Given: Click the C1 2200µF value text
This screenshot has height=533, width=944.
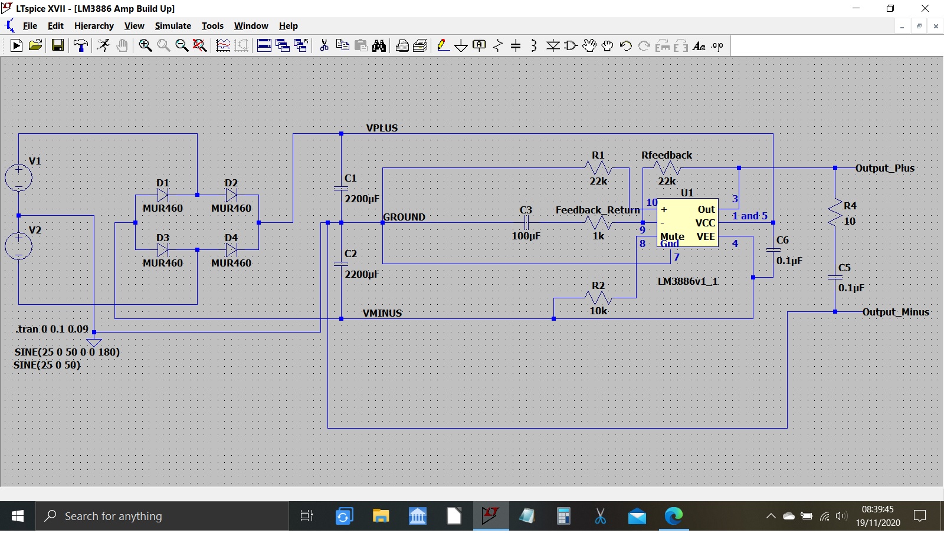Looking at the screenshot, I should click(362, 199).
